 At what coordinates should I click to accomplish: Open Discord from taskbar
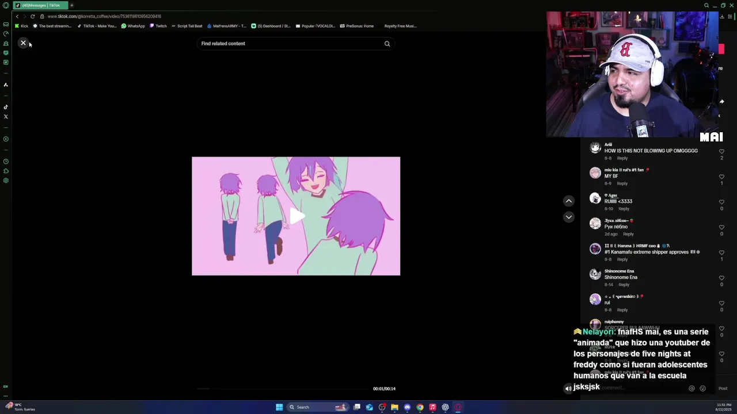pos(407,407)
